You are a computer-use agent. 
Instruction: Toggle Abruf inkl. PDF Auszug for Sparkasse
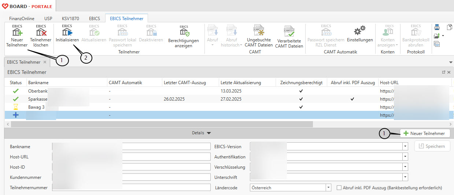coord(352,99)
